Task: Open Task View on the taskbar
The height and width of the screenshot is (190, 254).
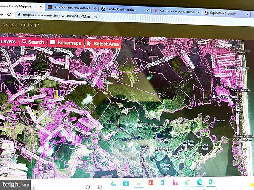Action: (100, 187)
